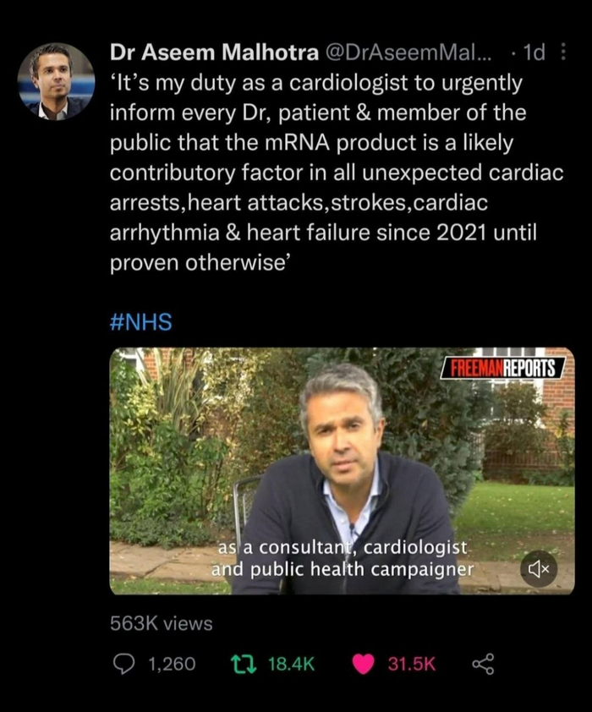The width and height of the screenshot is (592, 712).
Task: Open the reply speech bubble icon
Action: pyautogui.click(x=124, y=665)
